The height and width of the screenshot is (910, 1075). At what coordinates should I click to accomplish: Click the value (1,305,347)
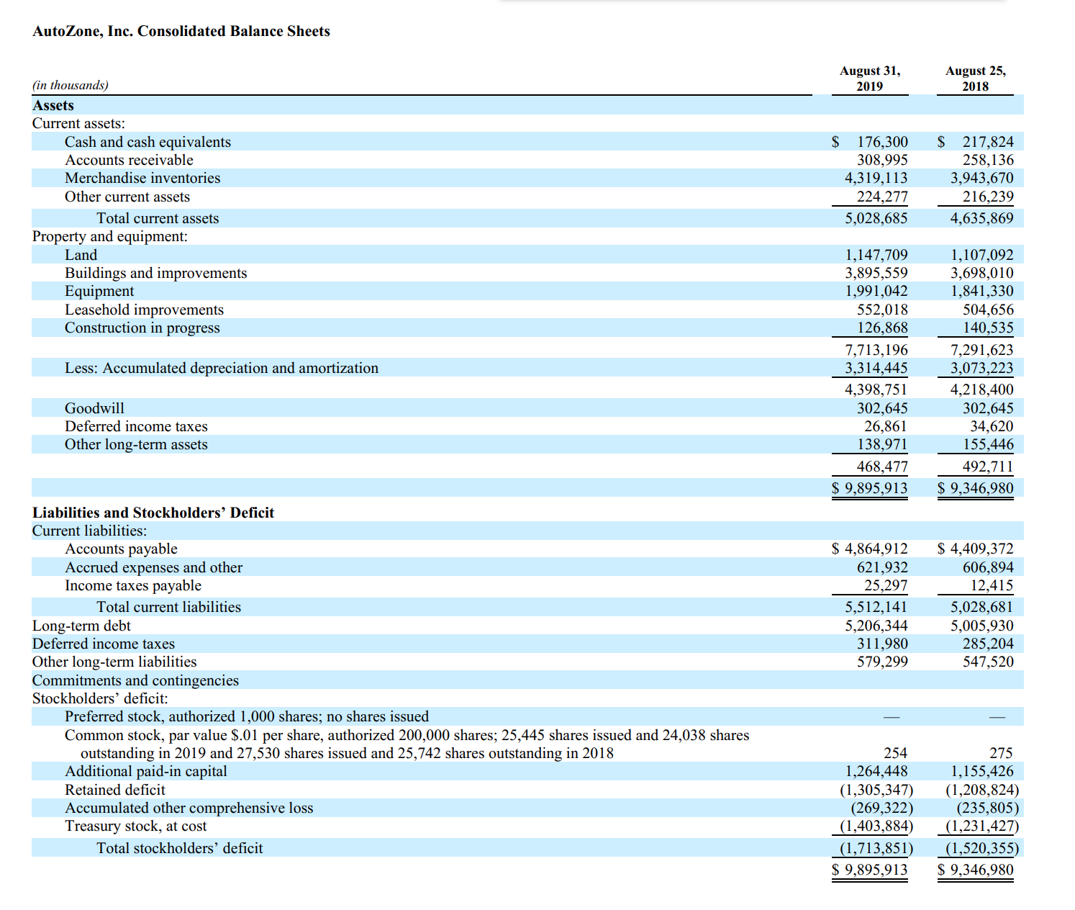tap(876, 790)
